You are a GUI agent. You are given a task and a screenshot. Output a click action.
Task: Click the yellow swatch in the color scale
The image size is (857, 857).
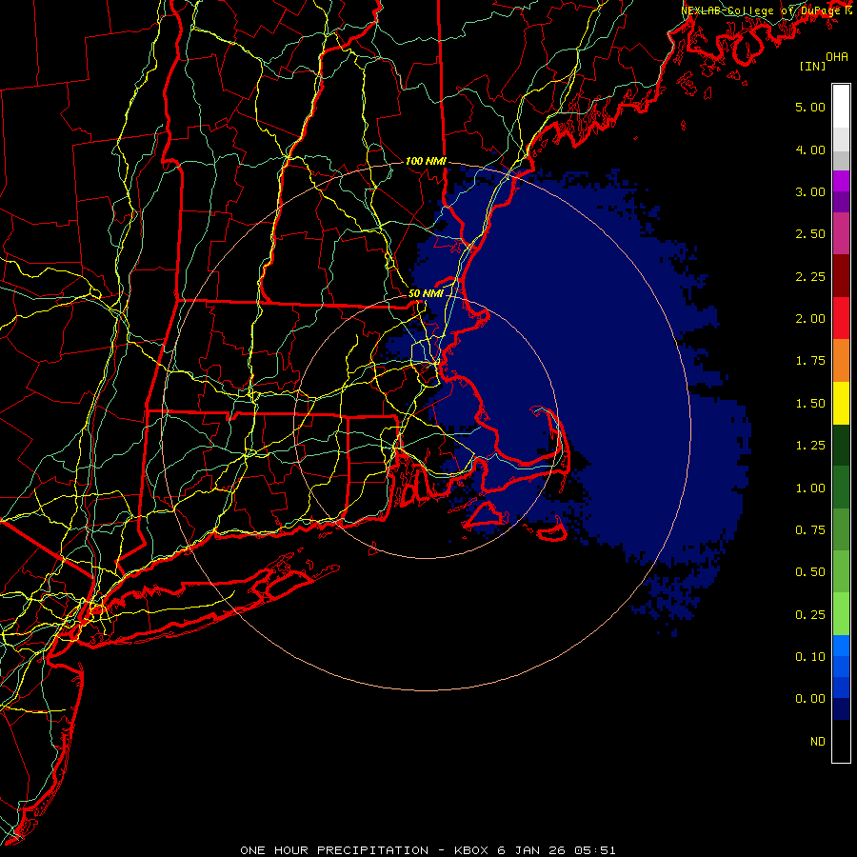pyautogui.click(x=841, y=403)
